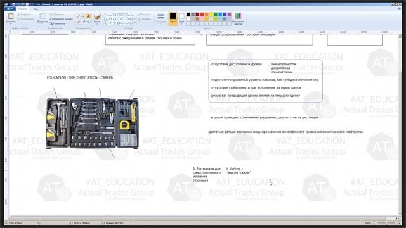
Task: Choose the red palette swatch
Action: pos(202,15)
